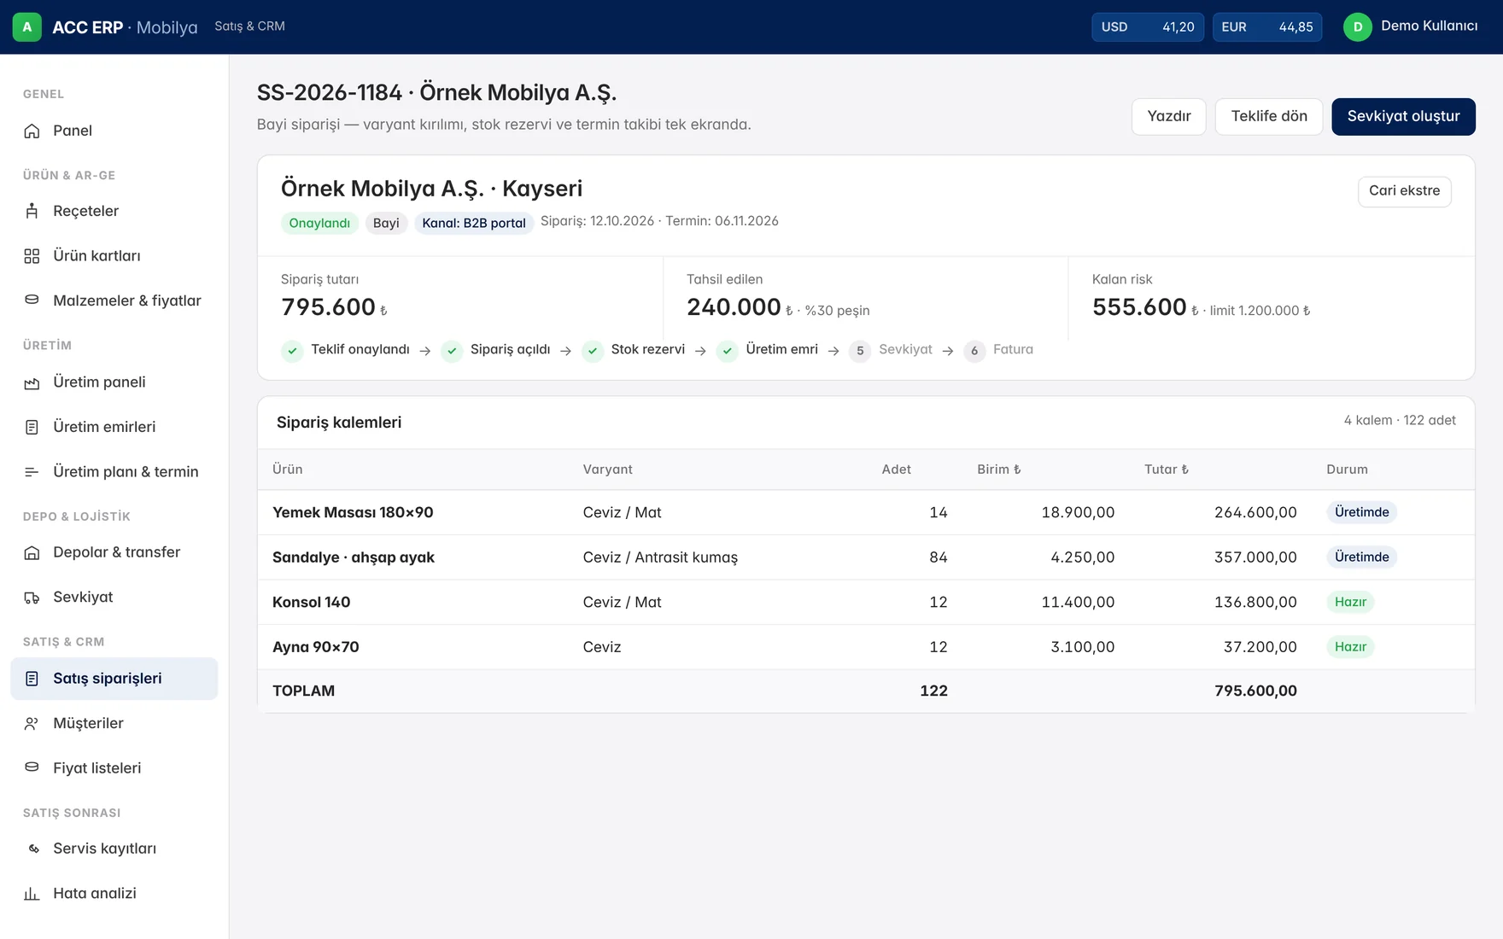Screen dimensions: 1503x939
Task: Click the Ceviz / Antrasit kumaş variant cell
Action: pos(660,557)
